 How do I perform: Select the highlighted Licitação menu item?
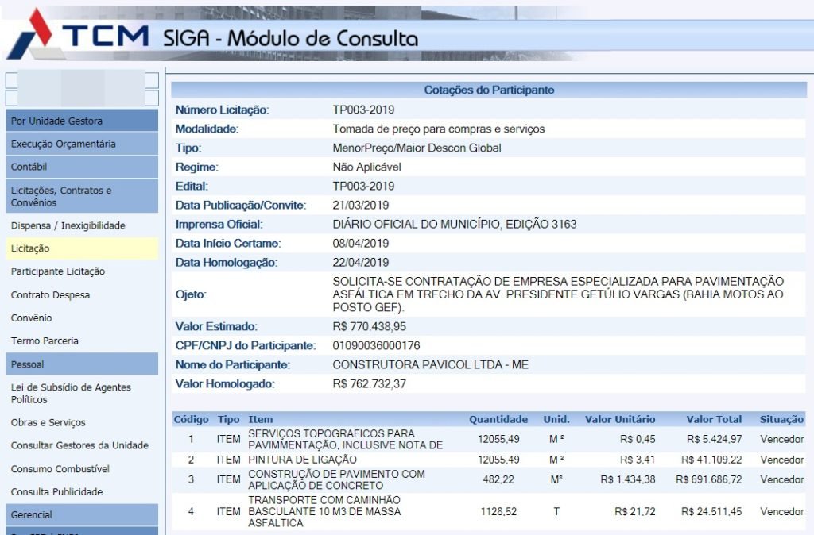coord(30,248)
